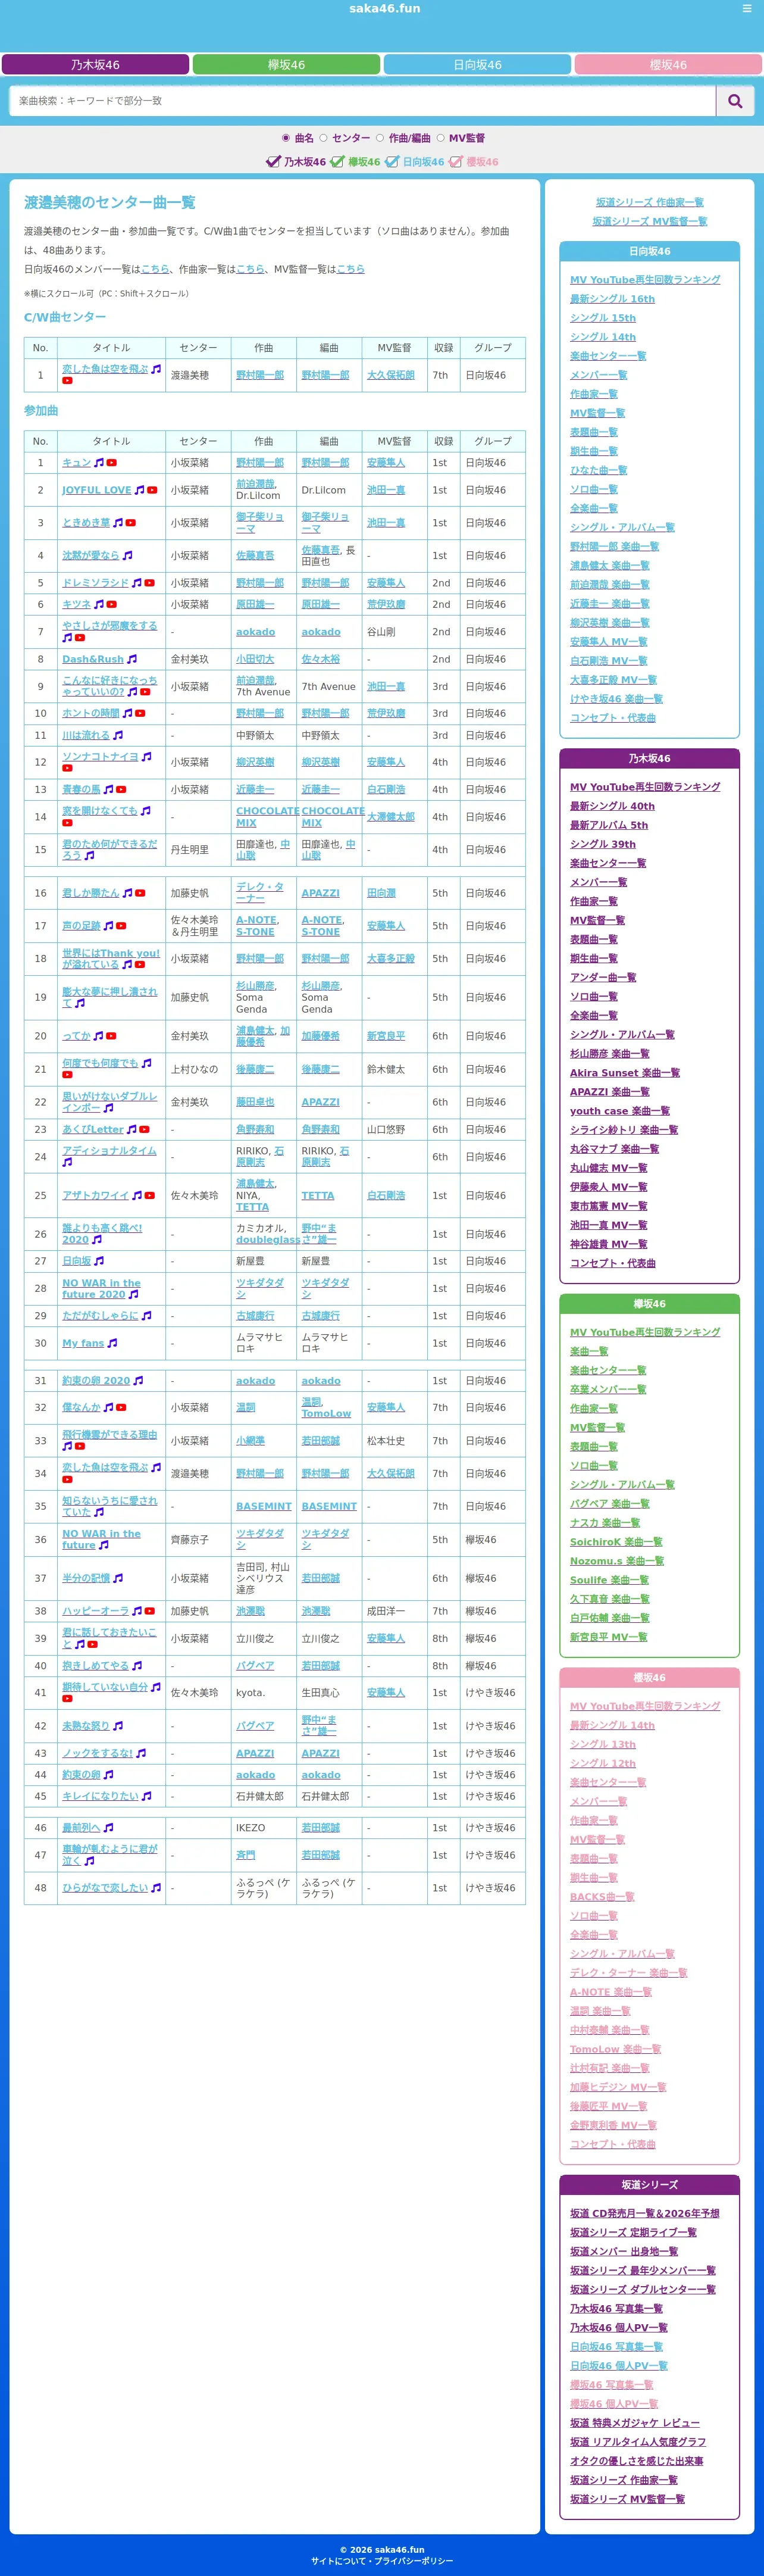The image size is (764, 2576).
Task: Click the 大久保拓朗 MV director link in the C/W table
Action: tap(391, 375)
